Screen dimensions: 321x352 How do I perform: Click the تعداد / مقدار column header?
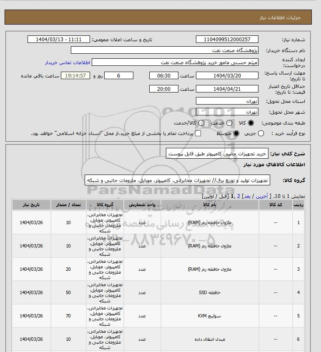coord(68,205)
